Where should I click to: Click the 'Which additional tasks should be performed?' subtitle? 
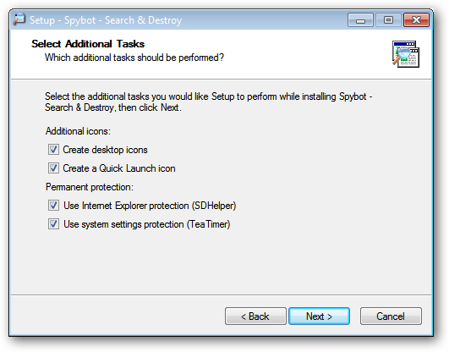[x=134, y=58]
